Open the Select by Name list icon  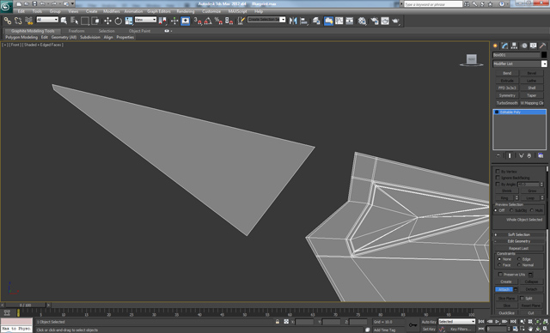click(75, 21)
